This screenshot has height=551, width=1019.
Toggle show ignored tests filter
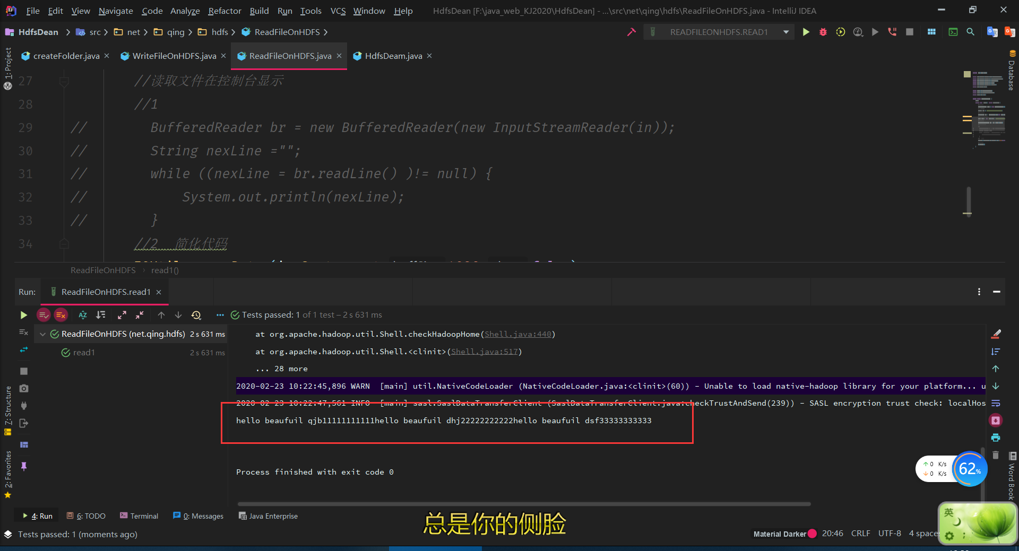(x=61, y=315)
